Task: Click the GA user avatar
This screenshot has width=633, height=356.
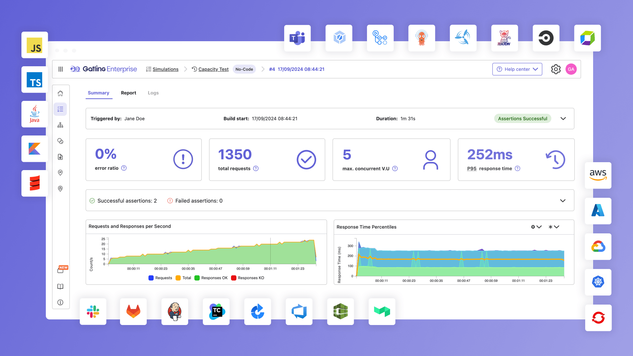Action: 571,69
